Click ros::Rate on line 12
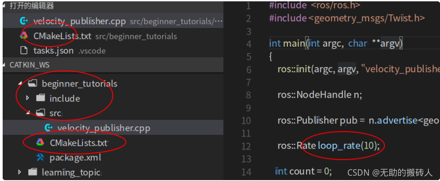Image resolution: width=440 pixels, height=181 pixels. point(297,146)
